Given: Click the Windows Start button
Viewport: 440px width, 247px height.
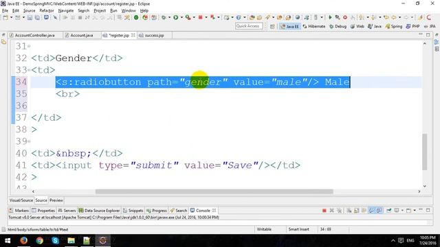Looking at the screenshot, I should [8, 241].
